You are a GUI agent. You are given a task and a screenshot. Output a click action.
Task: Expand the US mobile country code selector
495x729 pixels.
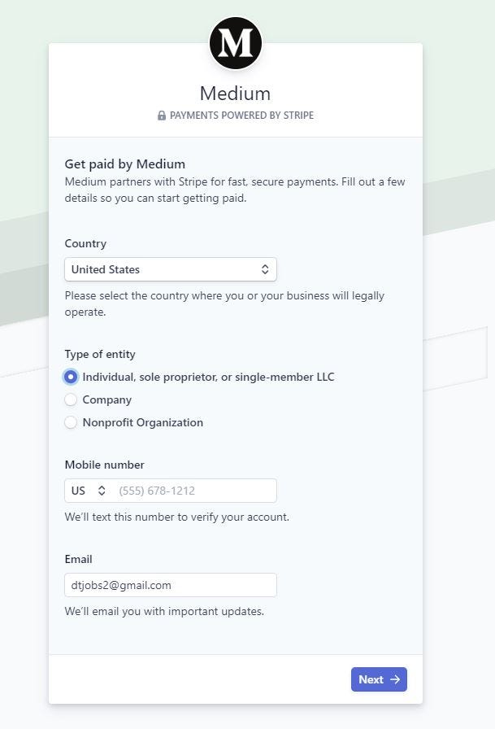click(x=89, y=491)
